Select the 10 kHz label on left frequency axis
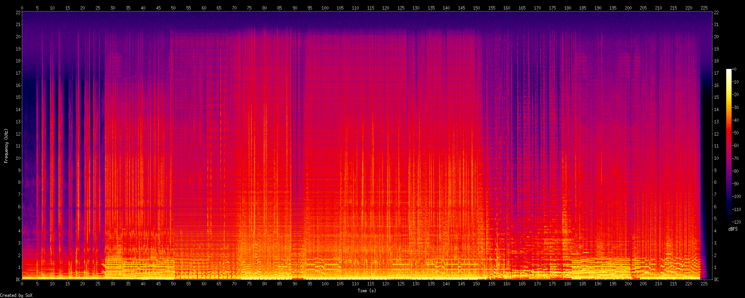The image size is (745, 298). click(18, 158)
